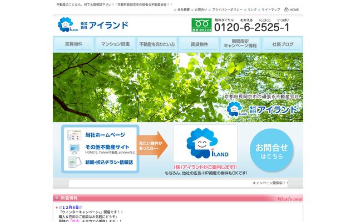Click the newspaper flyer icon beside 新聞・折込チラシ
The image size is (356, 222).
coord(75,162)
